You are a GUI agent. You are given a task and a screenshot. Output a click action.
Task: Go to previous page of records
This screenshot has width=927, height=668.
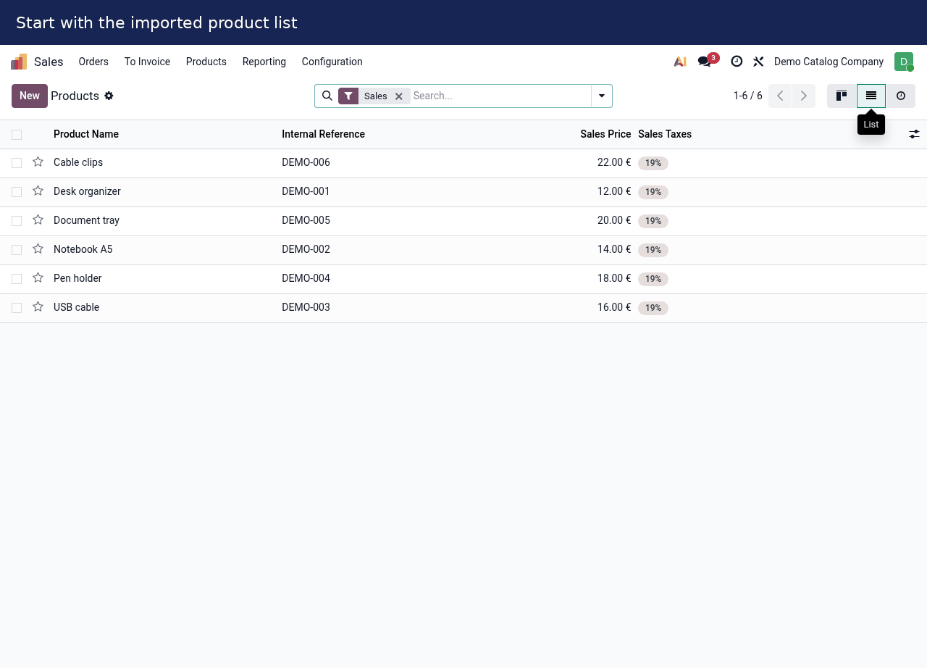click(x=780, y=96)
